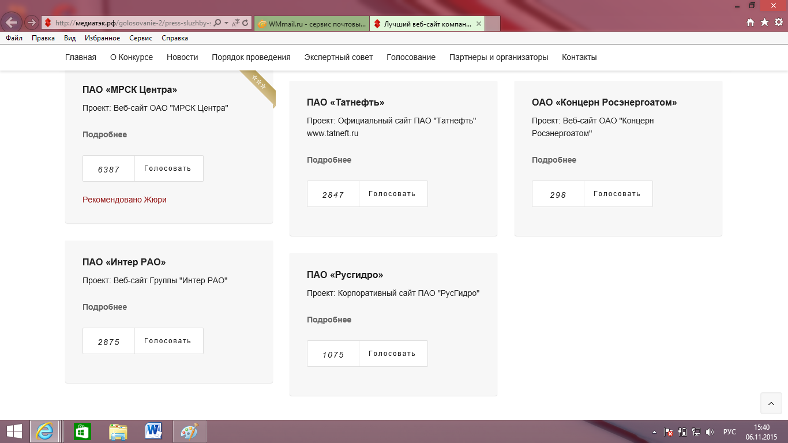This screenshot has width=788, height=443.
Task: Open the File Explorer taskbar icon
Action: pos(118,431)
